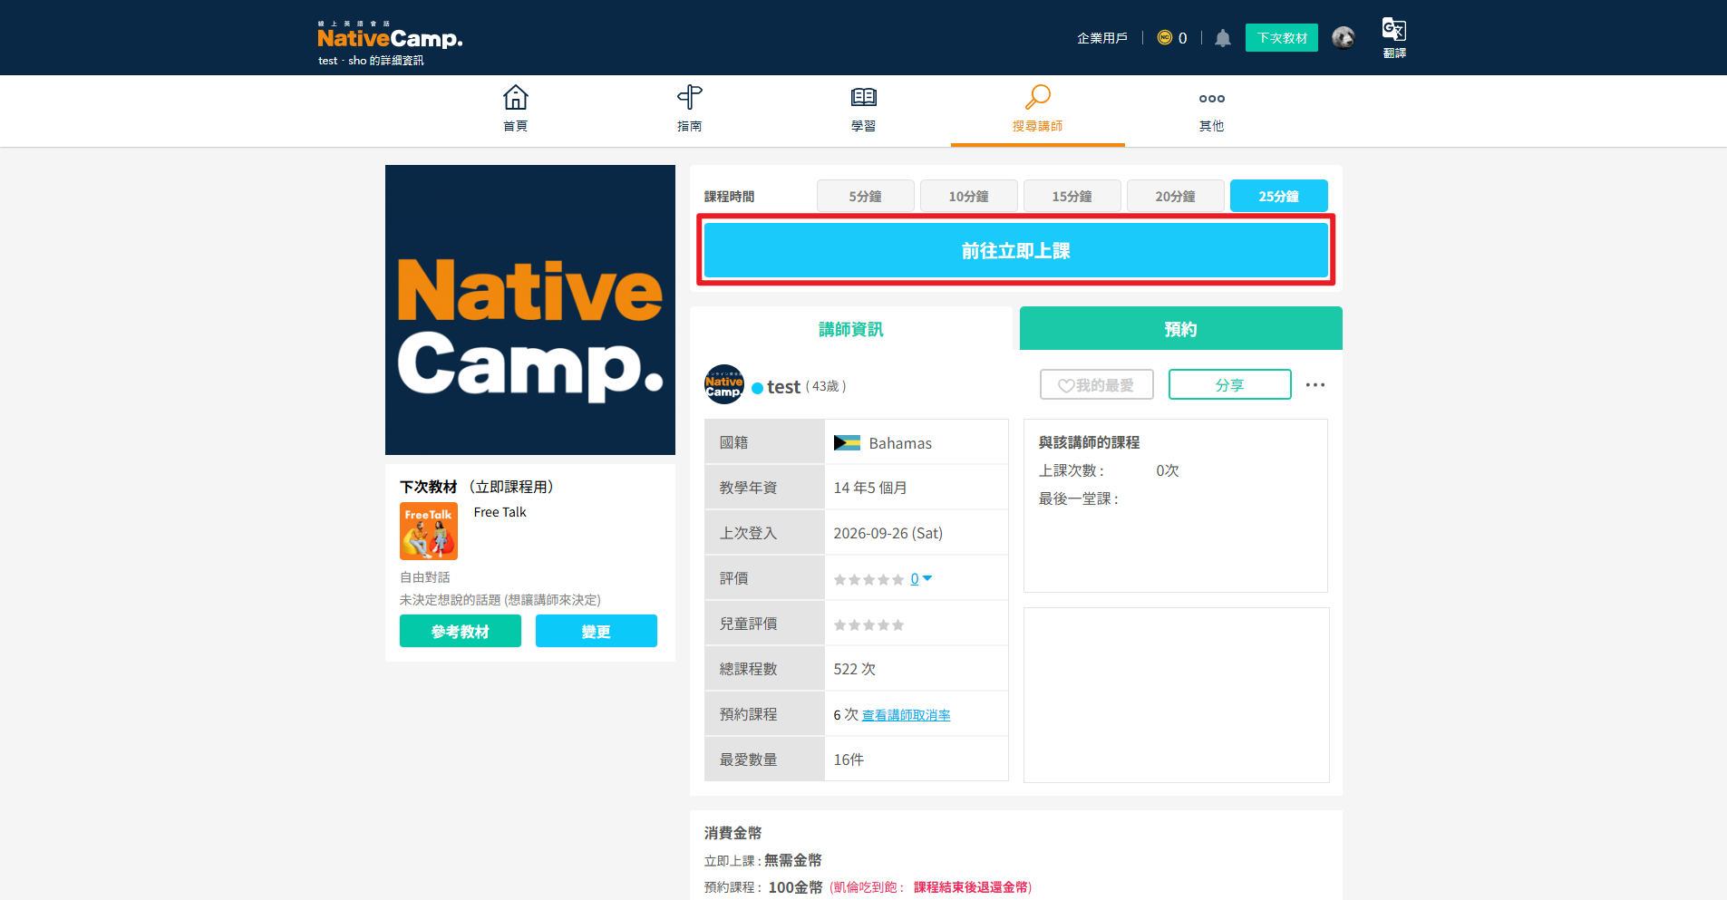Open the user avatar profile icon
Image resolution: width=1727 pixels, height=900 pixels.
(x=1343, y=38)
